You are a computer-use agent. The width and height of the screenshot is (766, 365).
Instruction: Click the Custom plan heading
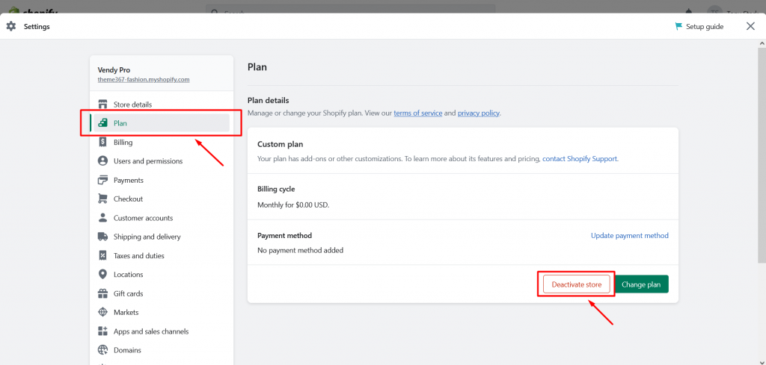click(280, 144)
